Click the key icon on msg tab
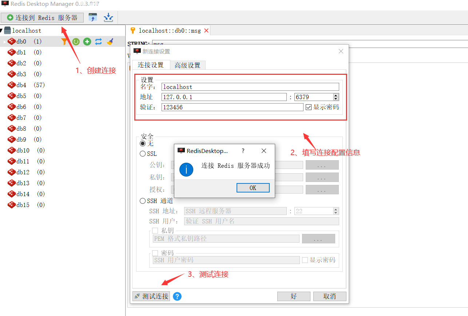The width and height of the screenshot is (468, 316). (133, 31)
